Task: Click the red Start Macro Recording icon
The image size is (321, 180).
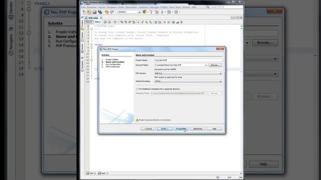Action: pyautogui.click(x=165, y=22)
